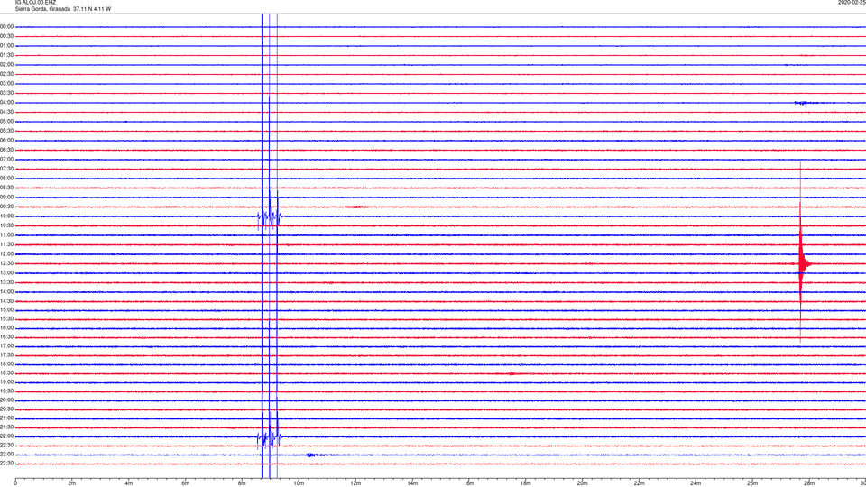Image resolution: width=866 pixels, height=487 pixels.
Task: Select the 06:00 trace time label
Action: coord(6,141)
